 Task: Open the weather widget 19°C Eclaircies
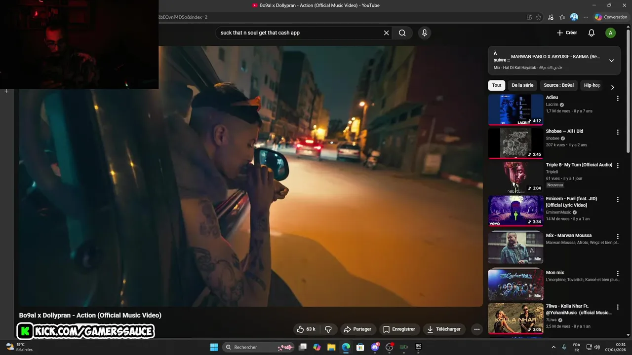[20, 347]
